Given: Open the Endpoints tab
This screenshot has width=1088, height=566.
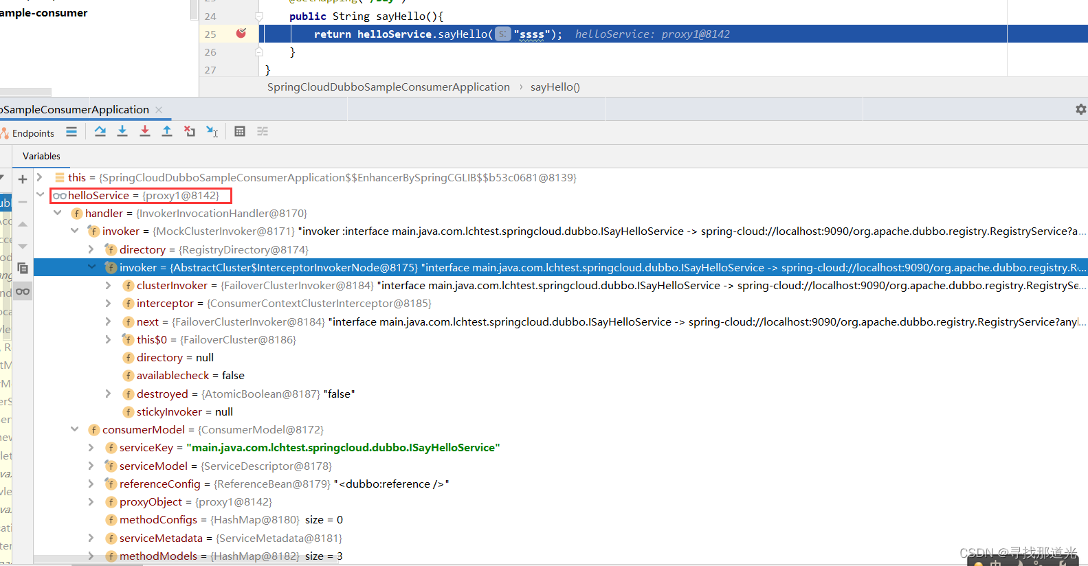Looking at the screenshot, I should (28, 133).
